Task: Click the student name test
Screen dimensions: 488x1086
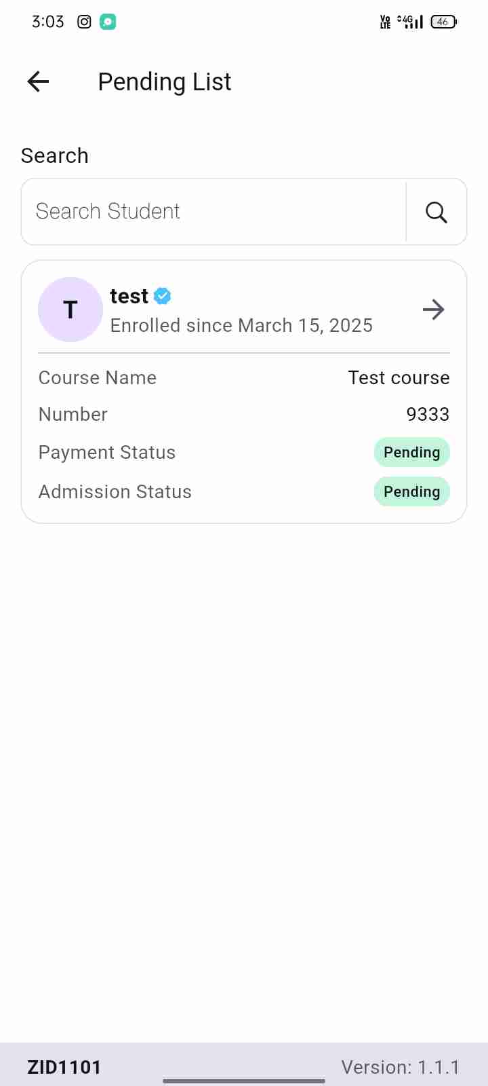Action: click(129, 296)
